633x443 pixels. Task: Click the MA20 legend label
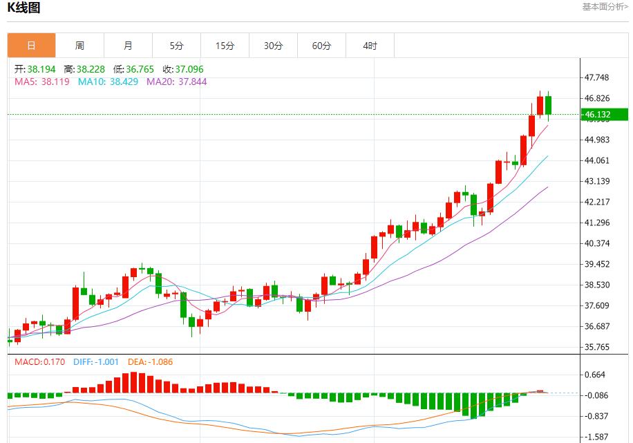pyautogui.click(x=164, y=82)
